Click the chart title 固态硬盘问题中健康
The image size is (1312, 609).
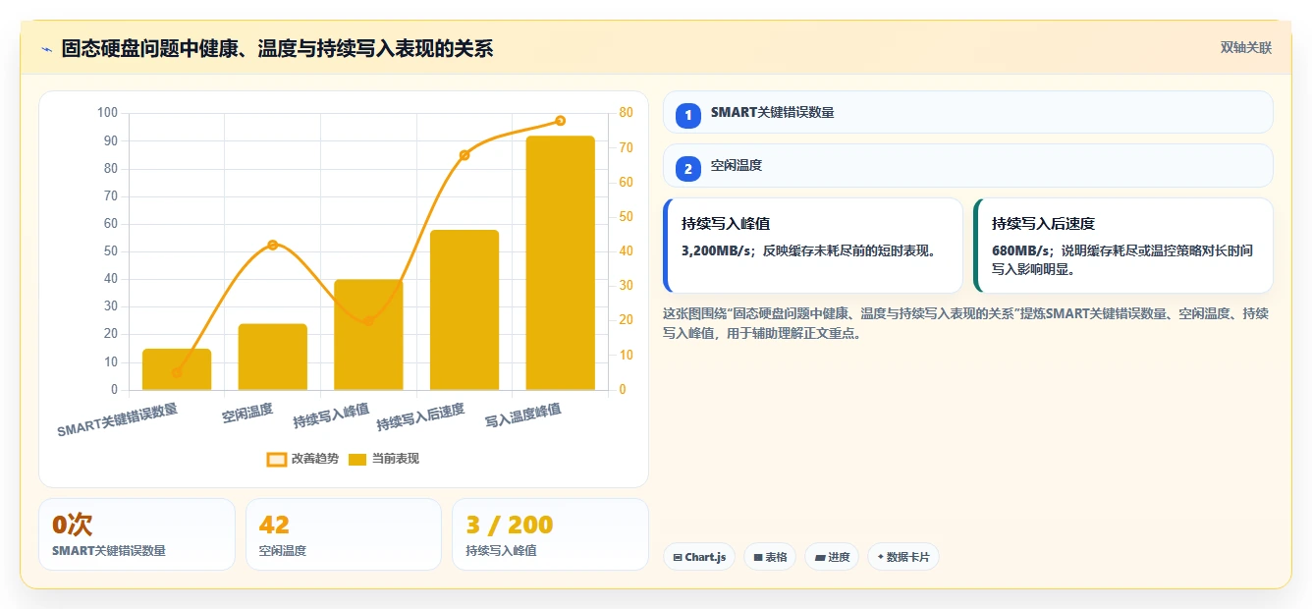point(277,48)
